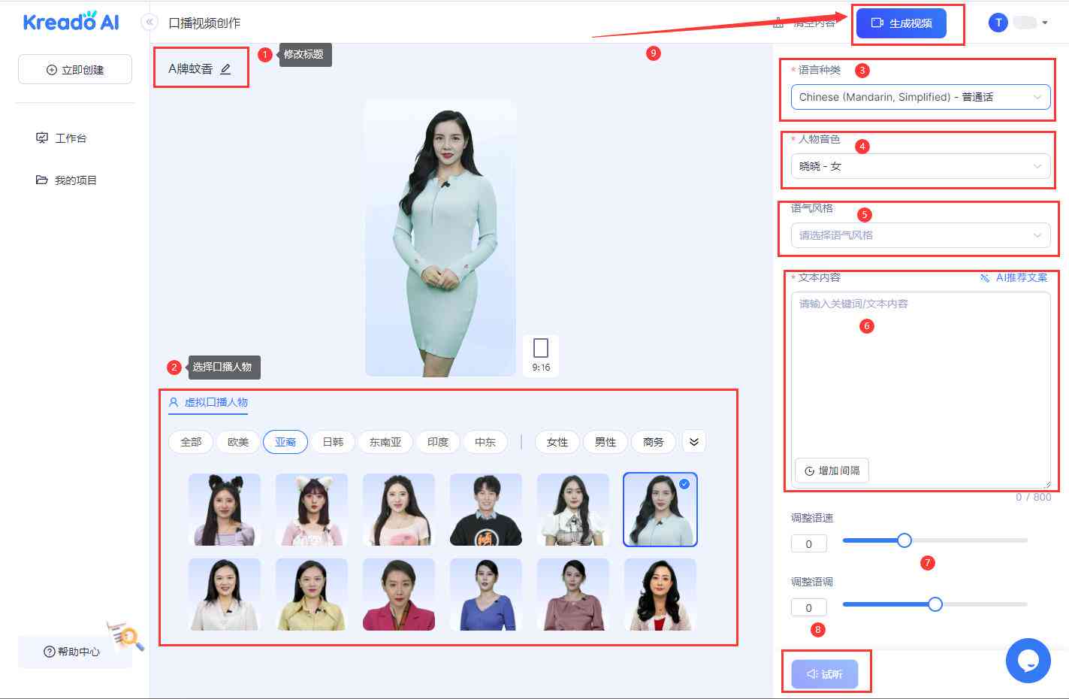Click the large avatar preview image
1069x699 pixels.
(x=441, y=238)
